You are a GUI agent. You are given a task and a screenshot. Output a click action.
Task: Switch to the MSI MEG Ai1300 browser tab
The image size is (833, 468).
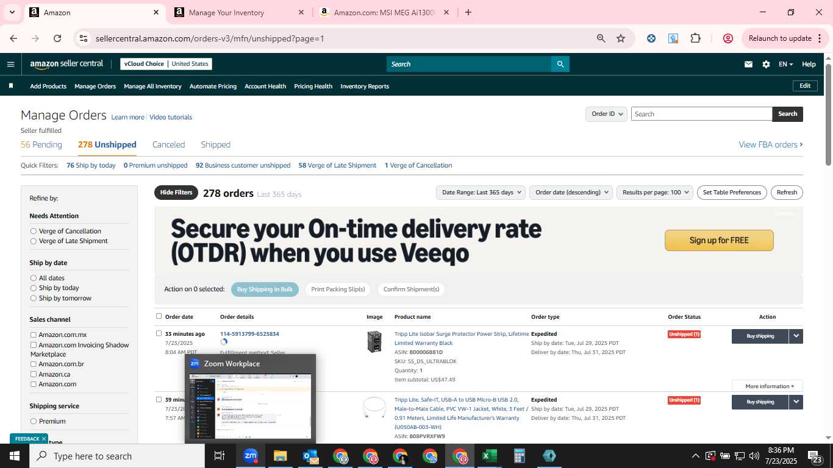click(x=384, y=12)
